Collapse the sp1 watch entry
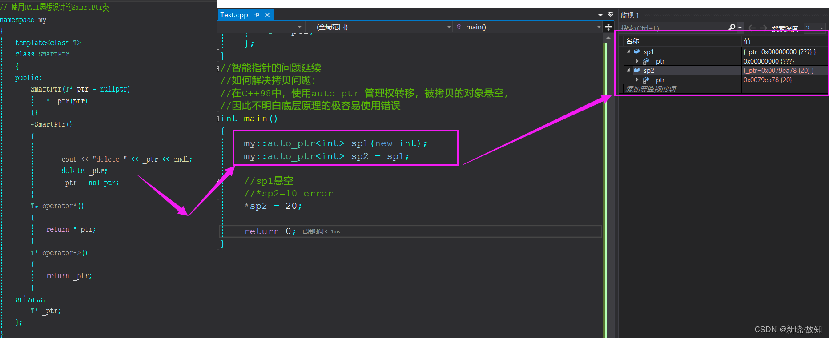This screenshot has height=338, width=829. [x=628, y=52]
